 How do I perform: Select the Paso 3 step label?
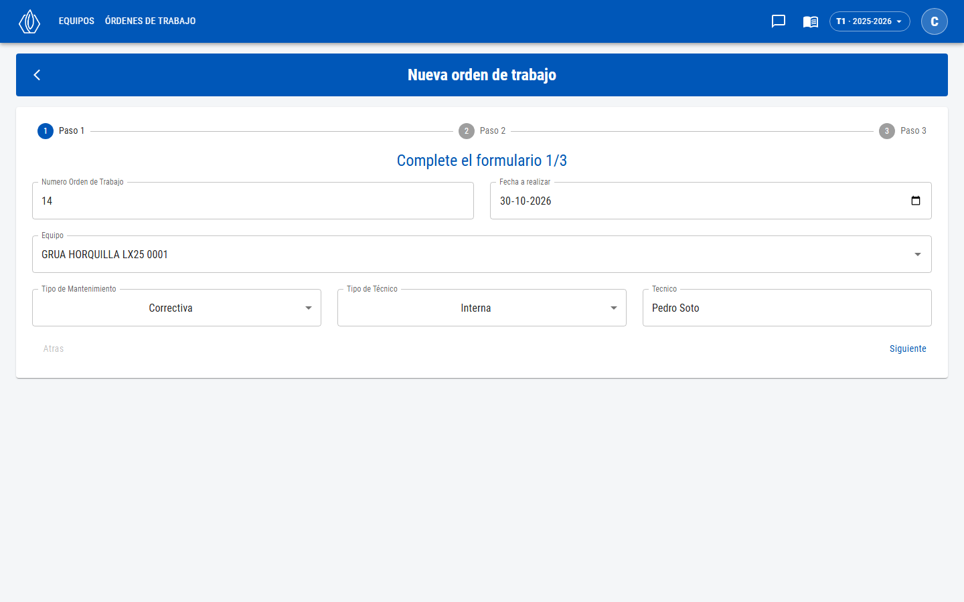pyautogui.click(x=913, y=131)
